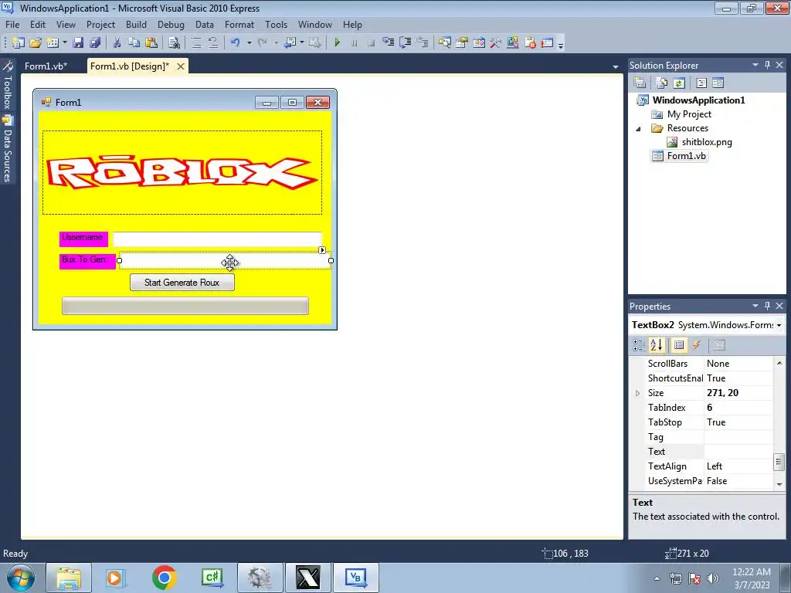Toggle Categorized view in Properties panel
The height and width of the screenshot is (593, 791).
point(639,345)
